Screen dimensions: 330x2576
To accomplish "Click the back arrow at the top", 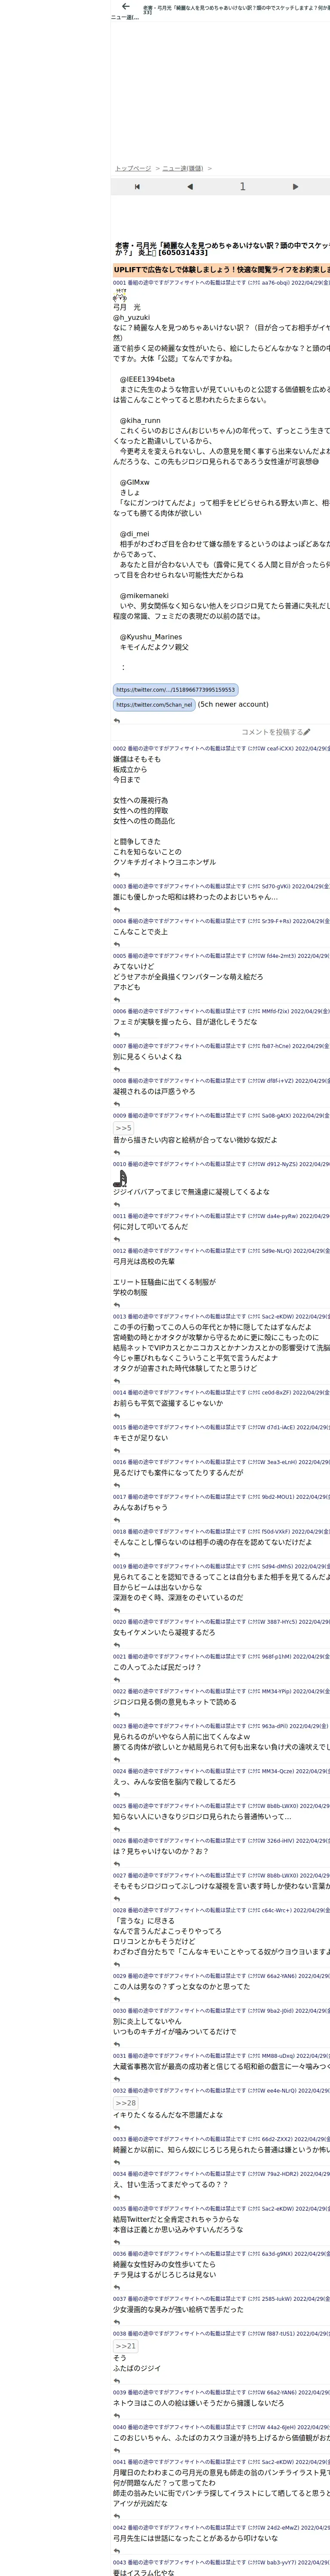I will pyautogui.click(x=125, y=6).
